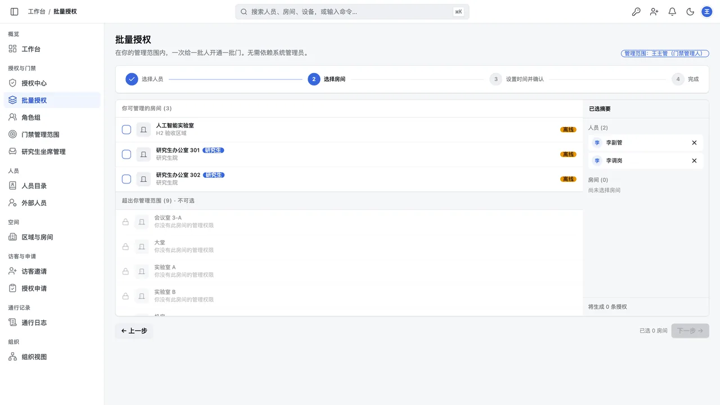Click the 离线 status of 人工智能实验室

point(568,129)
